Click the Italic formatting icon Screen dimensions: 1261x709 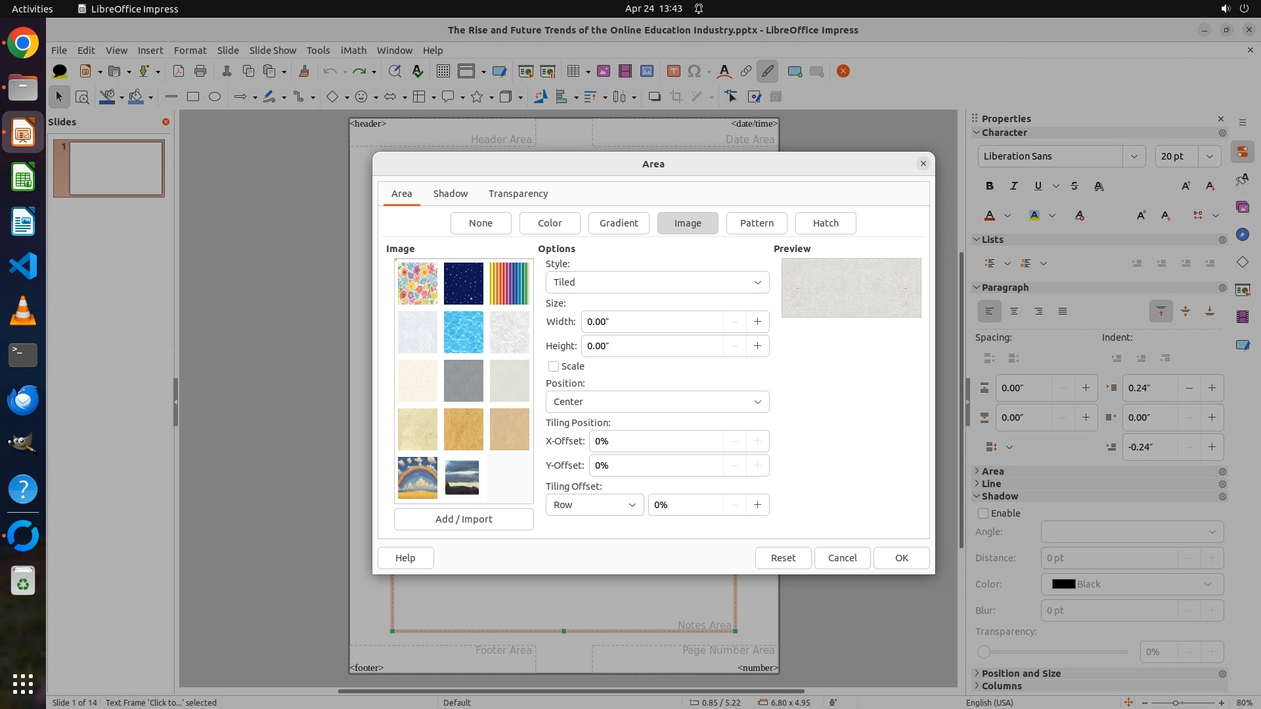(x=1013, y=186)
